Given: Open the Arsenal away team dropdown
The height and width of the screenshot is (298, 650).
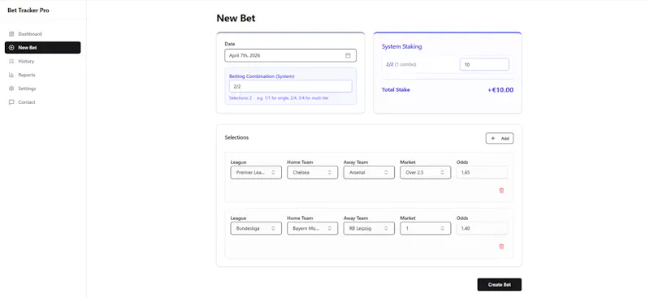Looking at the screenshot, I should point(369,172).
